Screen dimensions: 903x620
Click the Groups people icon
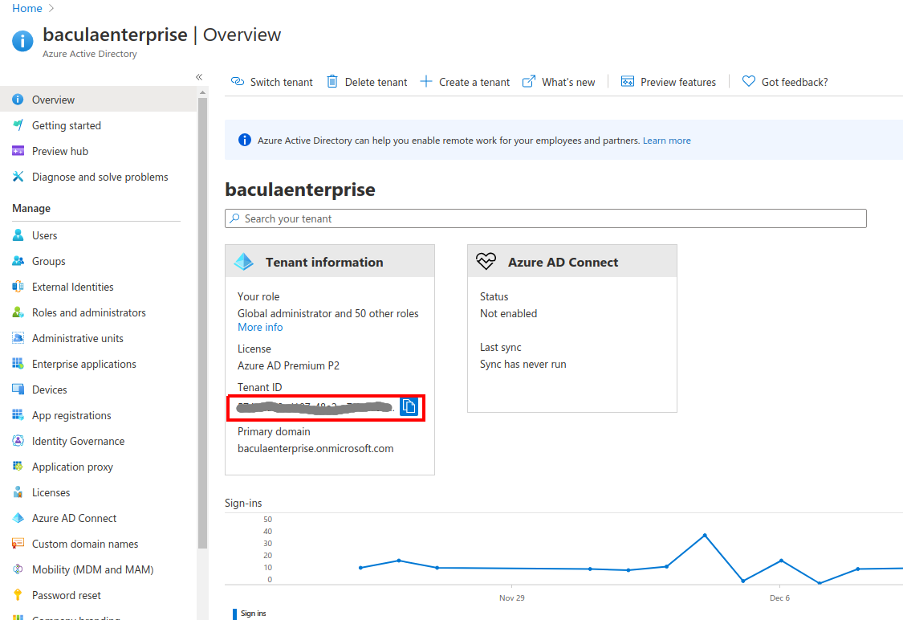click(x=18, y=261)
